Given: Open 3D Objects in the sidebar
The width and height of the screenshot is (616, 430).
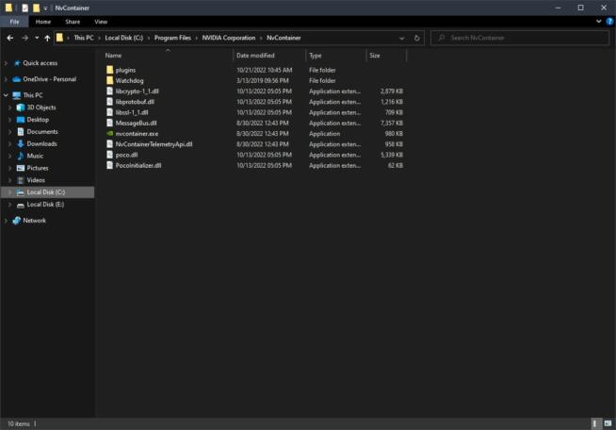Looking at the screenshot, I should [41, 107].
